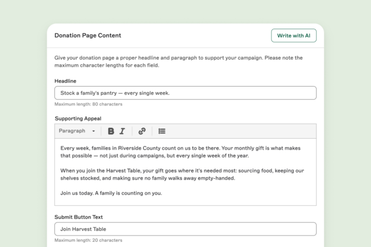Open the Paragraph style dropdown
371x247 pixels.
click(x=77, y=131)
